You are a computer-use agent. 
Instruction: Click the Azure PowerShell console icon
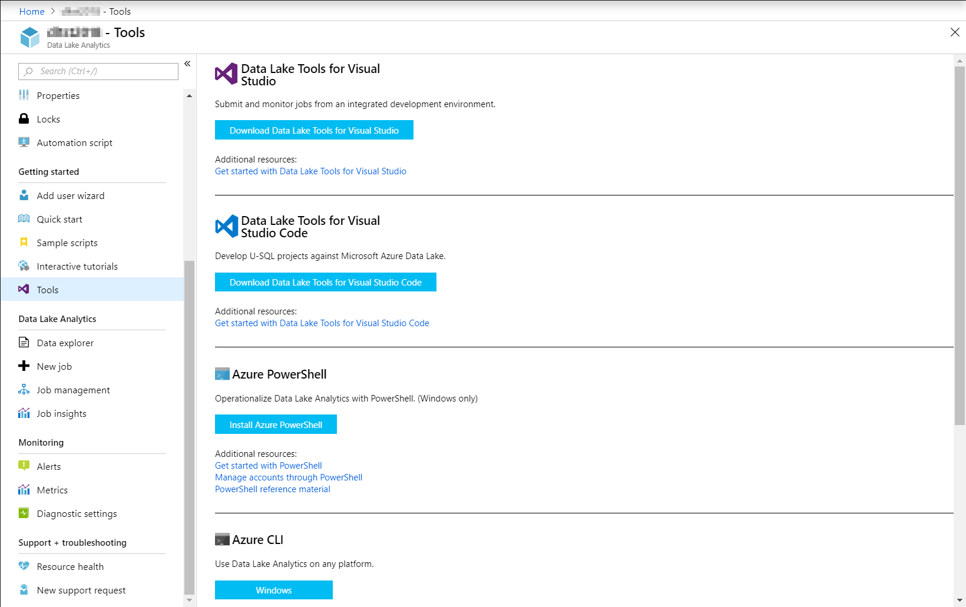pyautogui.click(x=222, y=374)
